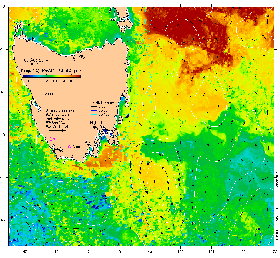Click the 0.5m/s velocity scale arrow
The image size is (280, 258).
tap(57, 130)
